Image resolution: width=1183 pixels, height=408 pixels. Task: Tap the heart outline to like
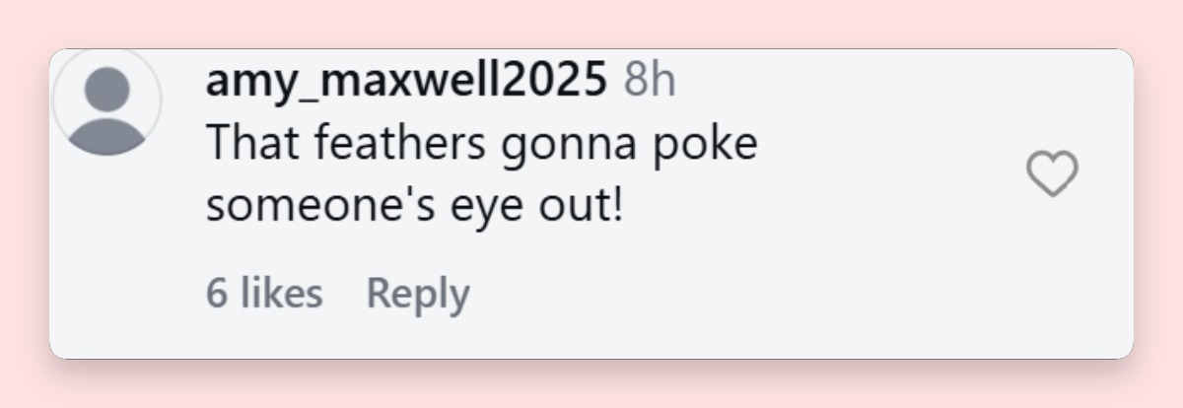pyautogui.click(x=1052, y=174)
